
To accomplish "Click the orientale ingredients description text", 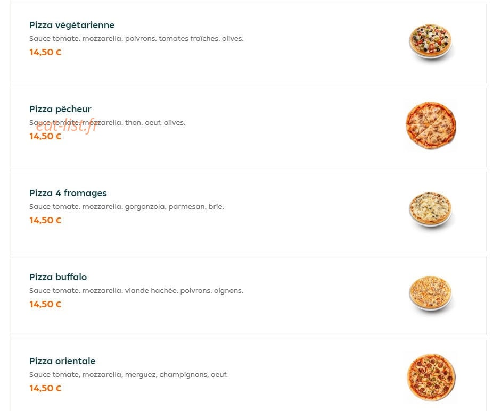I will click(x=128, y=374).
